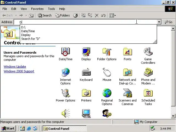Click the Back navigation button
This screenshot has width=176, height=132.
(x=7, y=15)
